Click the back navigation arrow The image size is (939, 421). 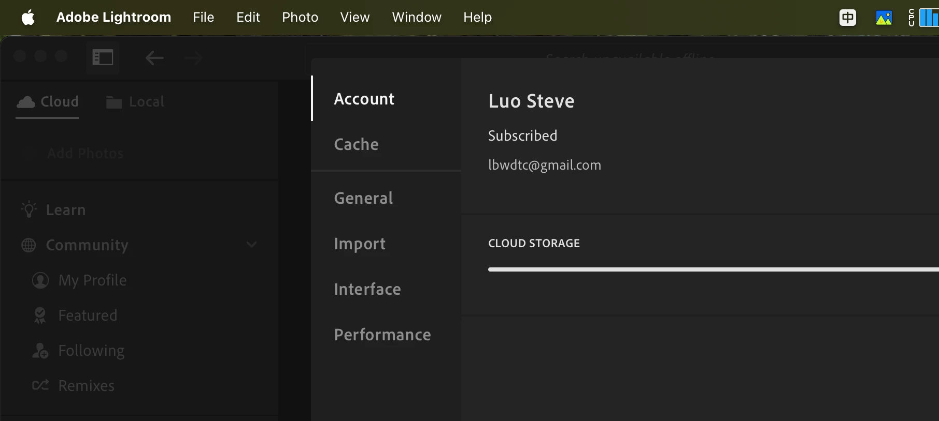[x=154, y=58]
